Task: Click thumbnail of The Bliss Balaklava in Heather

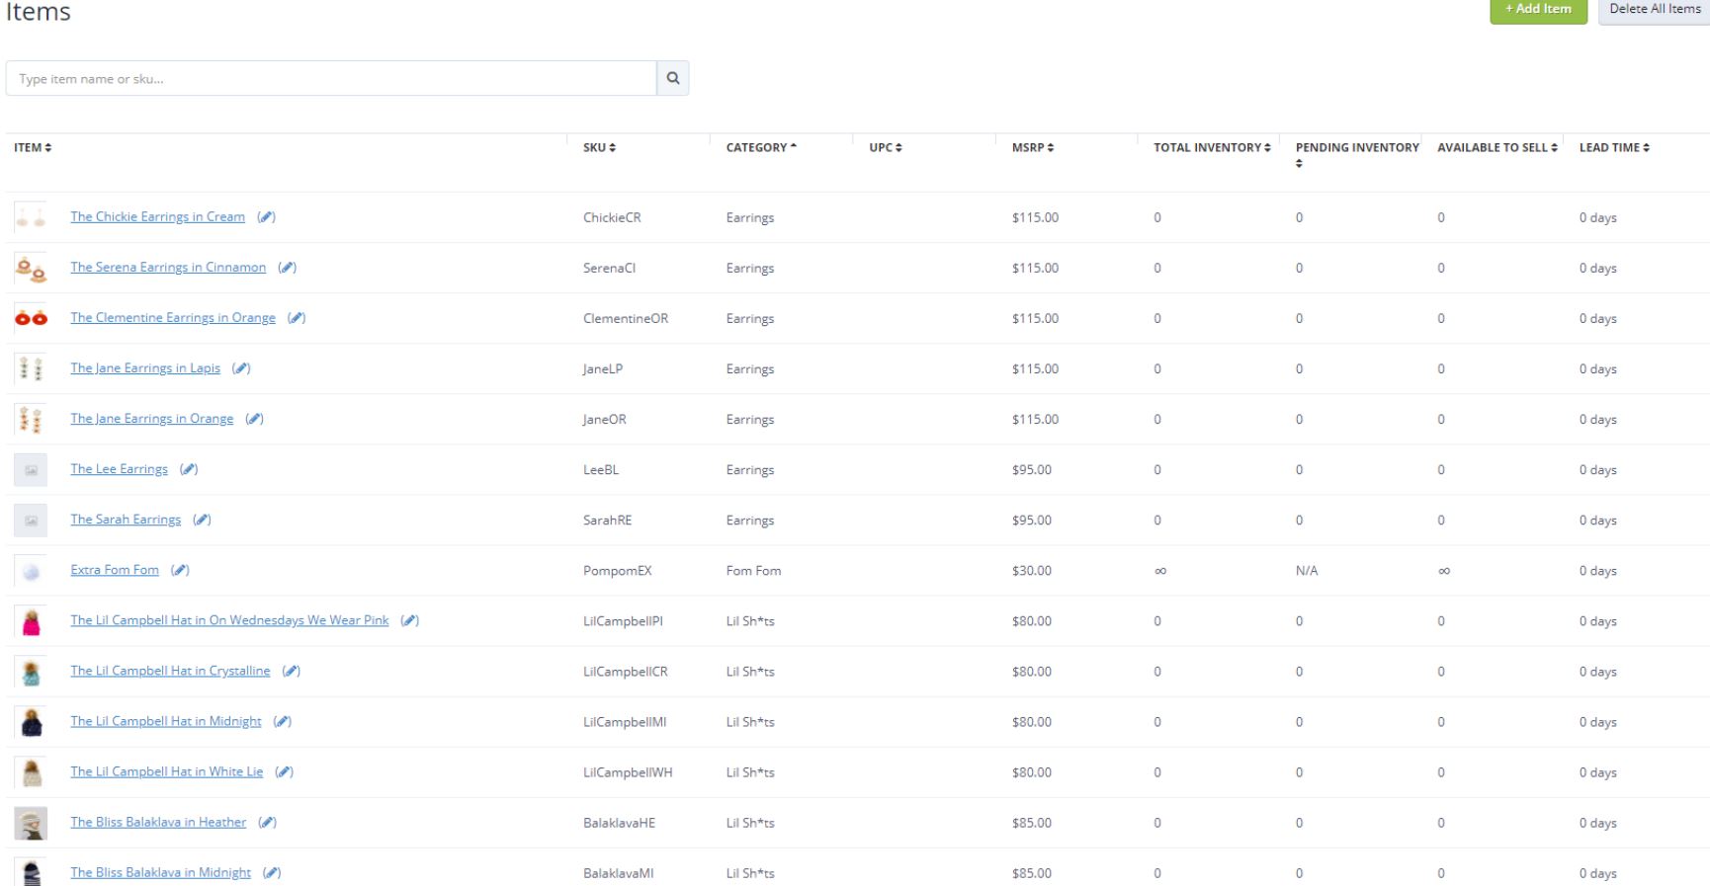Action: pyautogui.click(x=31, y=823)
